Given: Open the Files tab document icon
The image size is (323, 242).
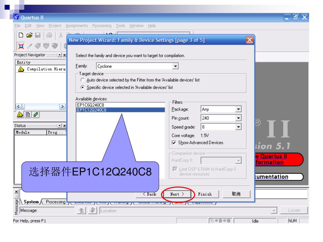Looking at the screenshot, I should coord(28,114).
